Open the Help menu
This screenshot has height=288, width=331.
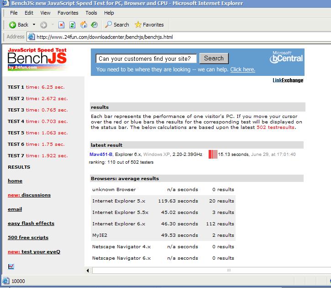pyautogui.click(x=109, y=13)
